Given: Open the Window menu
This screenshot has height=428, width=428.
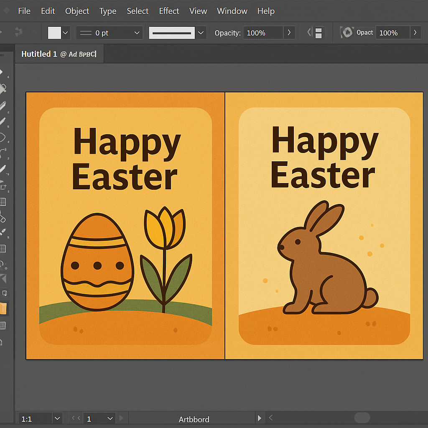Looking at the screenshot, I should coord(232,11).
